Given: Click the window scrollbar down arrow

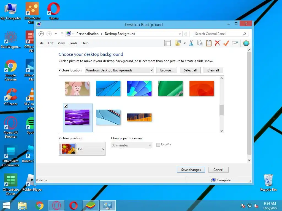Looking at the screenshot, I should pyautogui.click(x=249, y=160).
